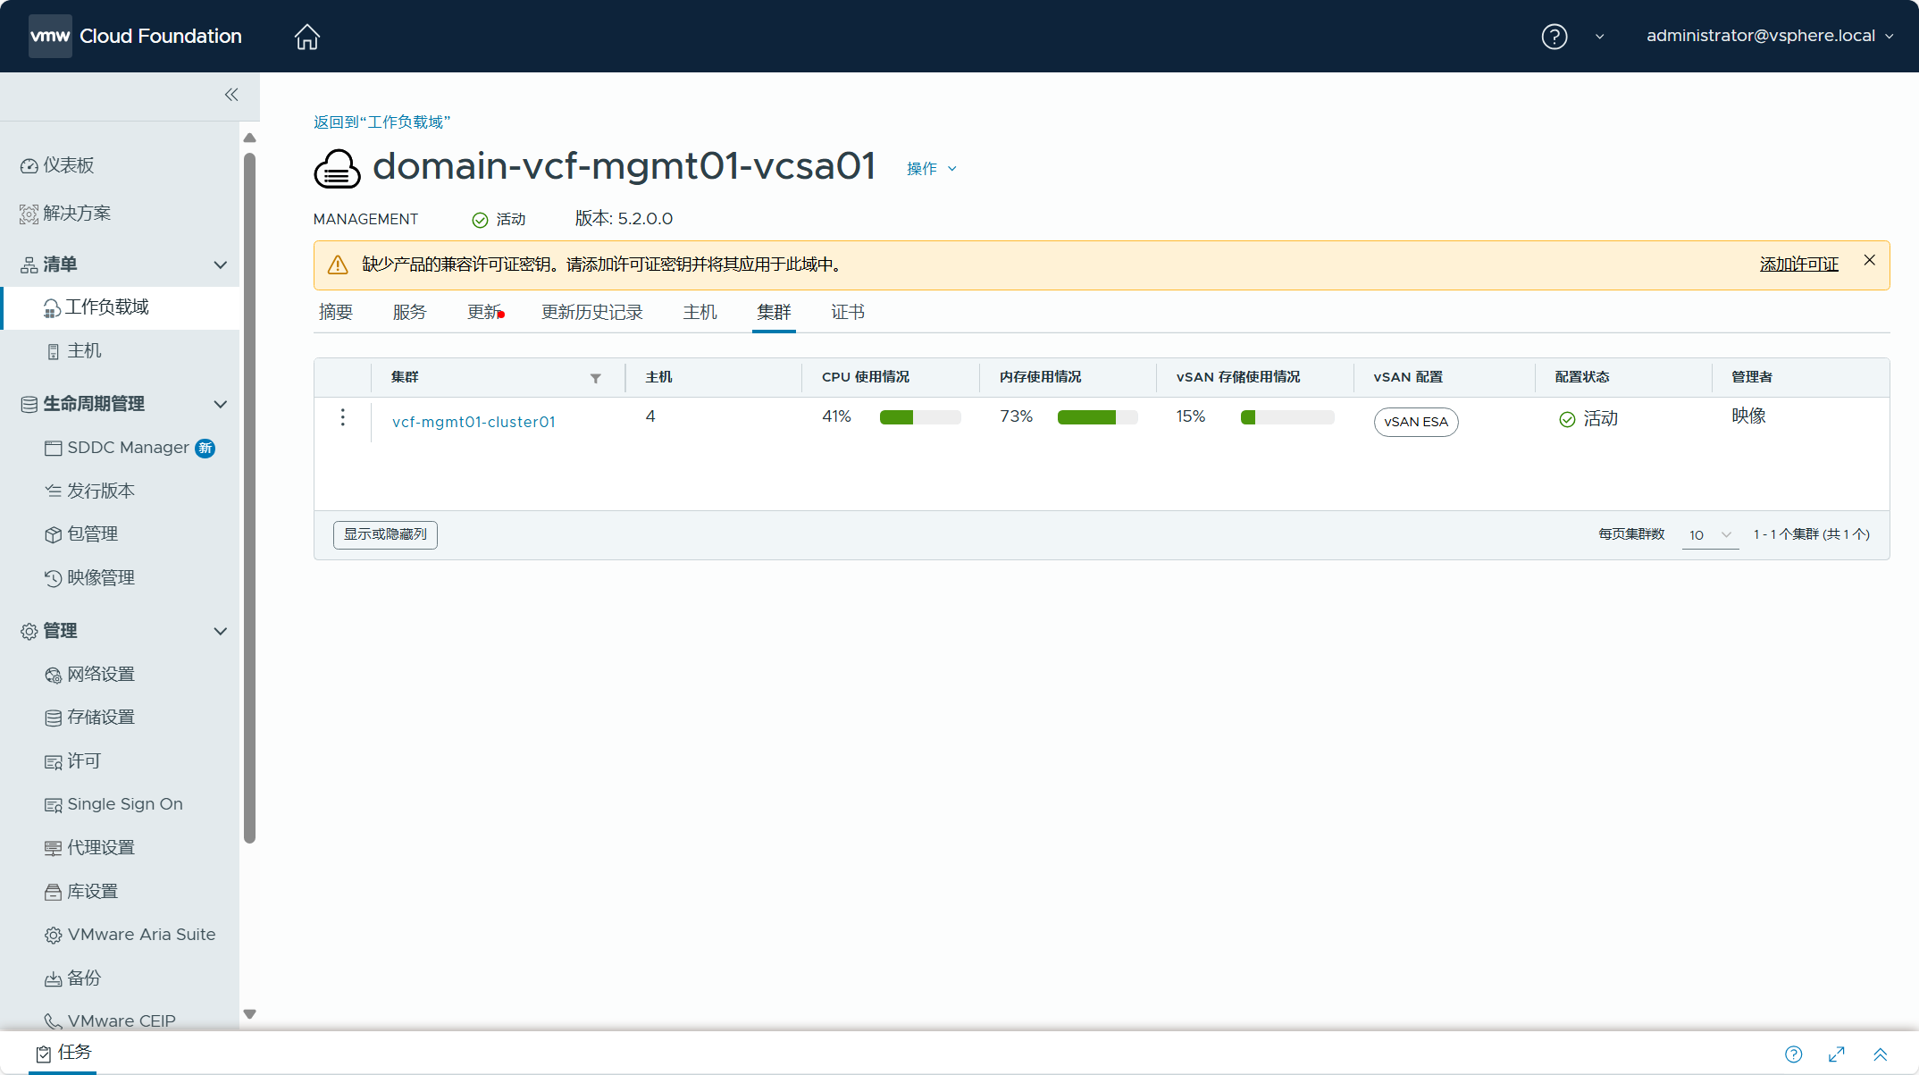Switch to the 证书 tab
Viewport: 1919px width, 1075px height.
[x=847, y=313]
